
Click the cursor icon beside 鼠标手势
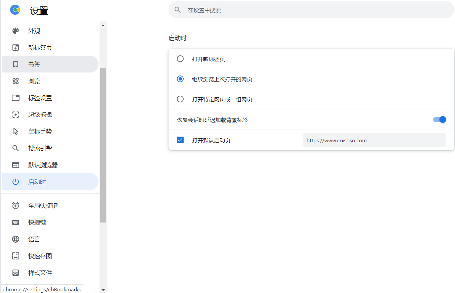tap(15, 132)
